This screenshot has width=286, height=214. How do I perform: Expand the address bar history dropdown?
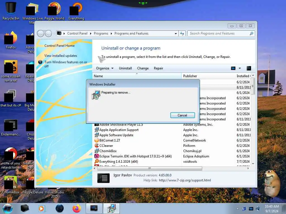(176, 33)
